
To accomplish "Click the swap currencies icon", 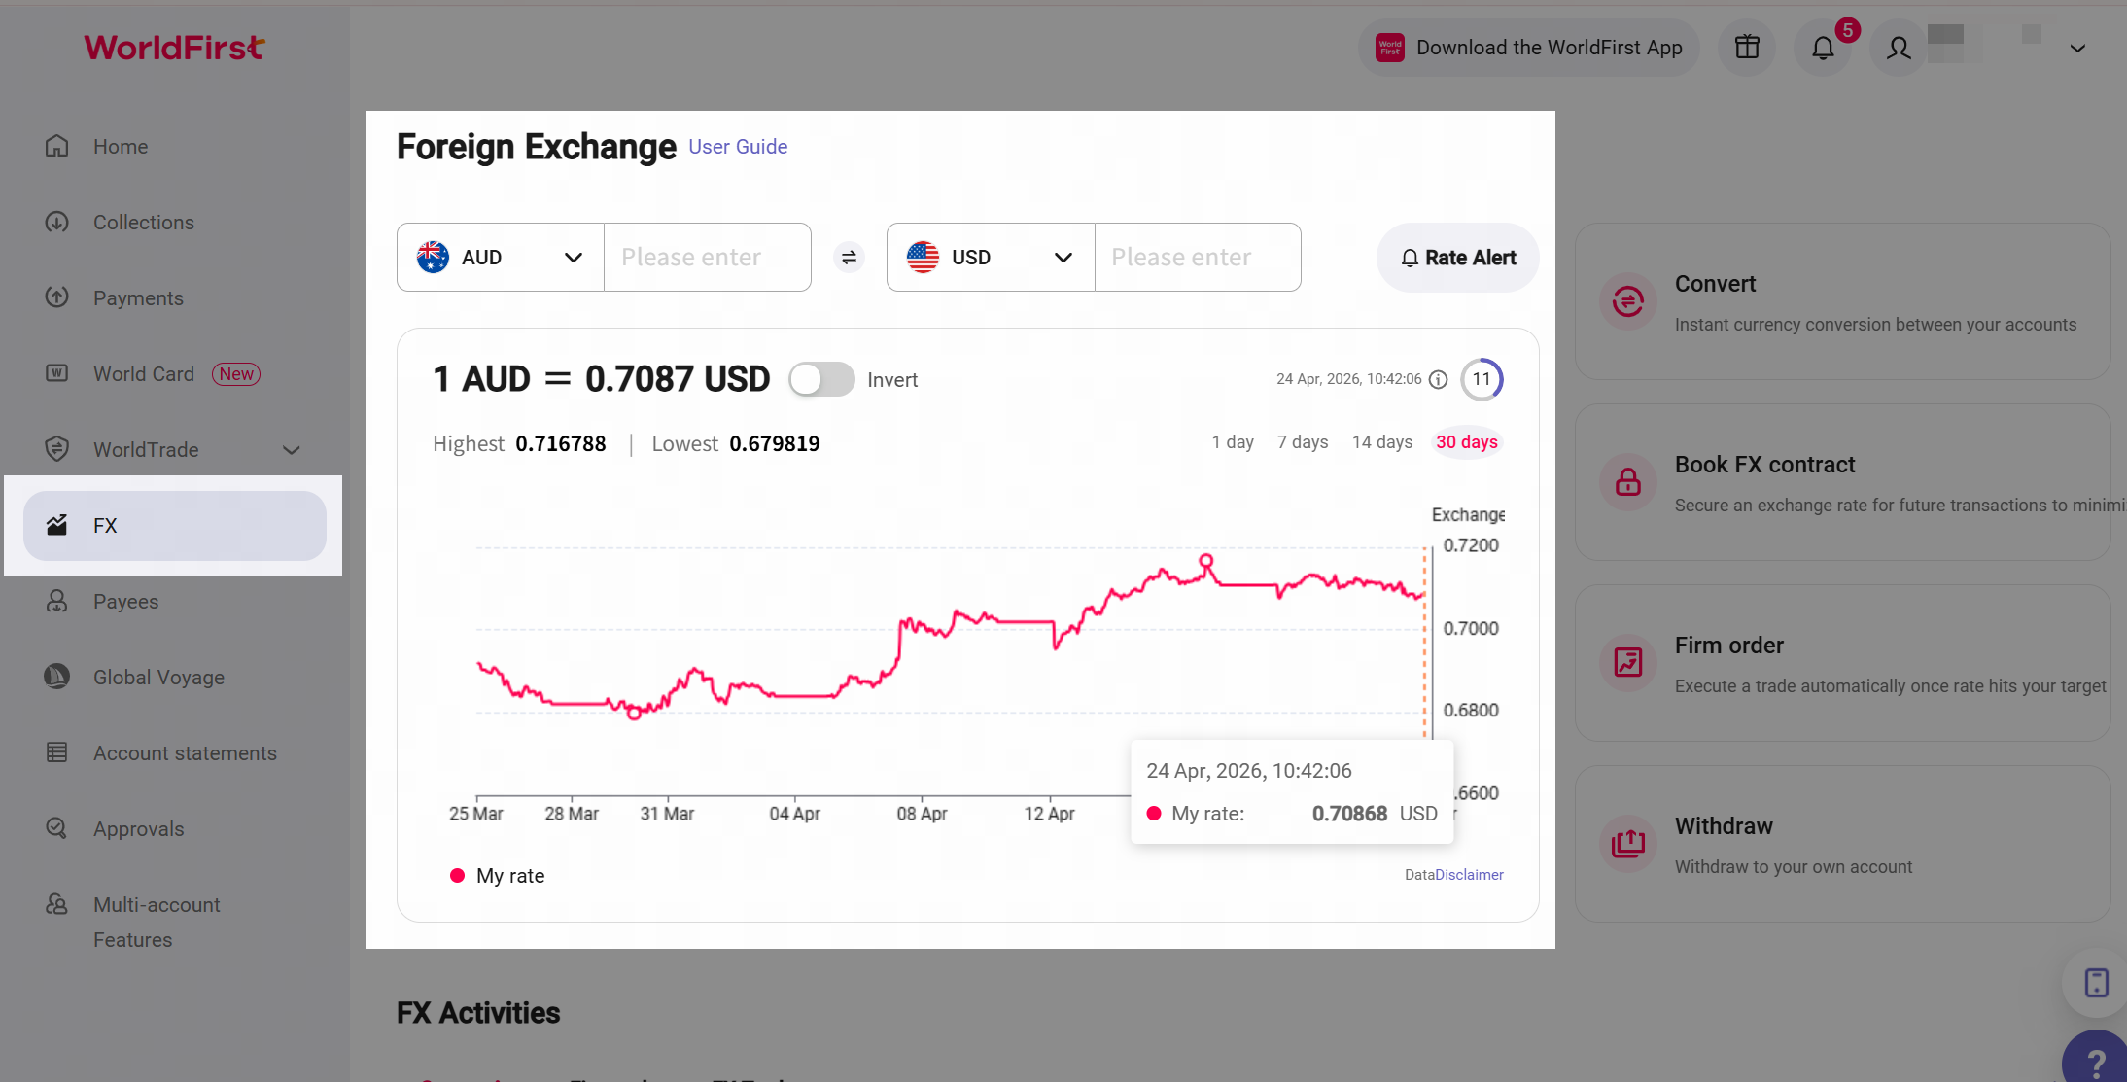I will [x=849, y=258].
